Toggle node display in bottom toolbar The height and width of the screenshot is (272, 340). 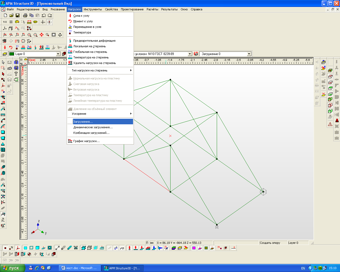(x=5, y=248)
